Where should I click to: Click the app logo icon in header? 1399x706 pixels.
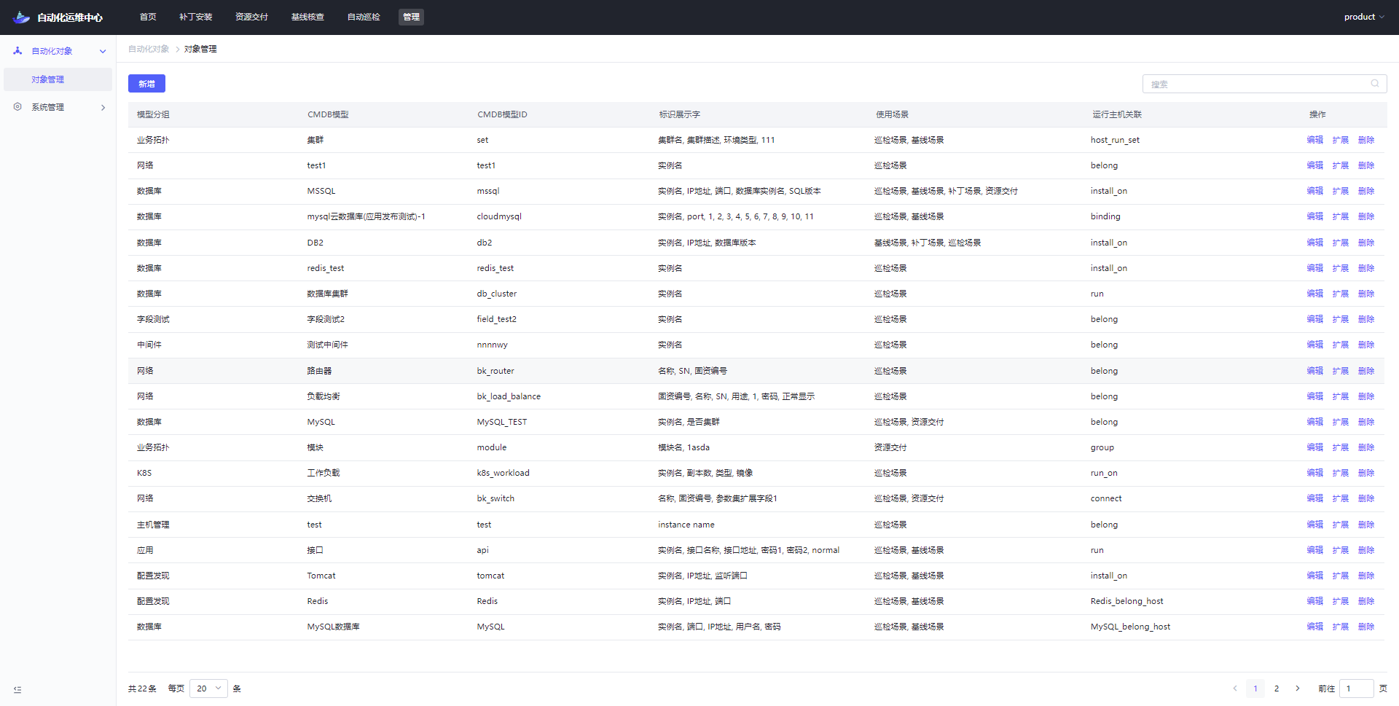click(22, 17)
